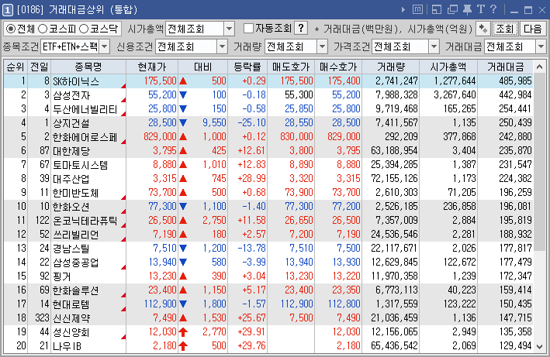
Task: Click the 다음 next button
Action: [532, 29]
